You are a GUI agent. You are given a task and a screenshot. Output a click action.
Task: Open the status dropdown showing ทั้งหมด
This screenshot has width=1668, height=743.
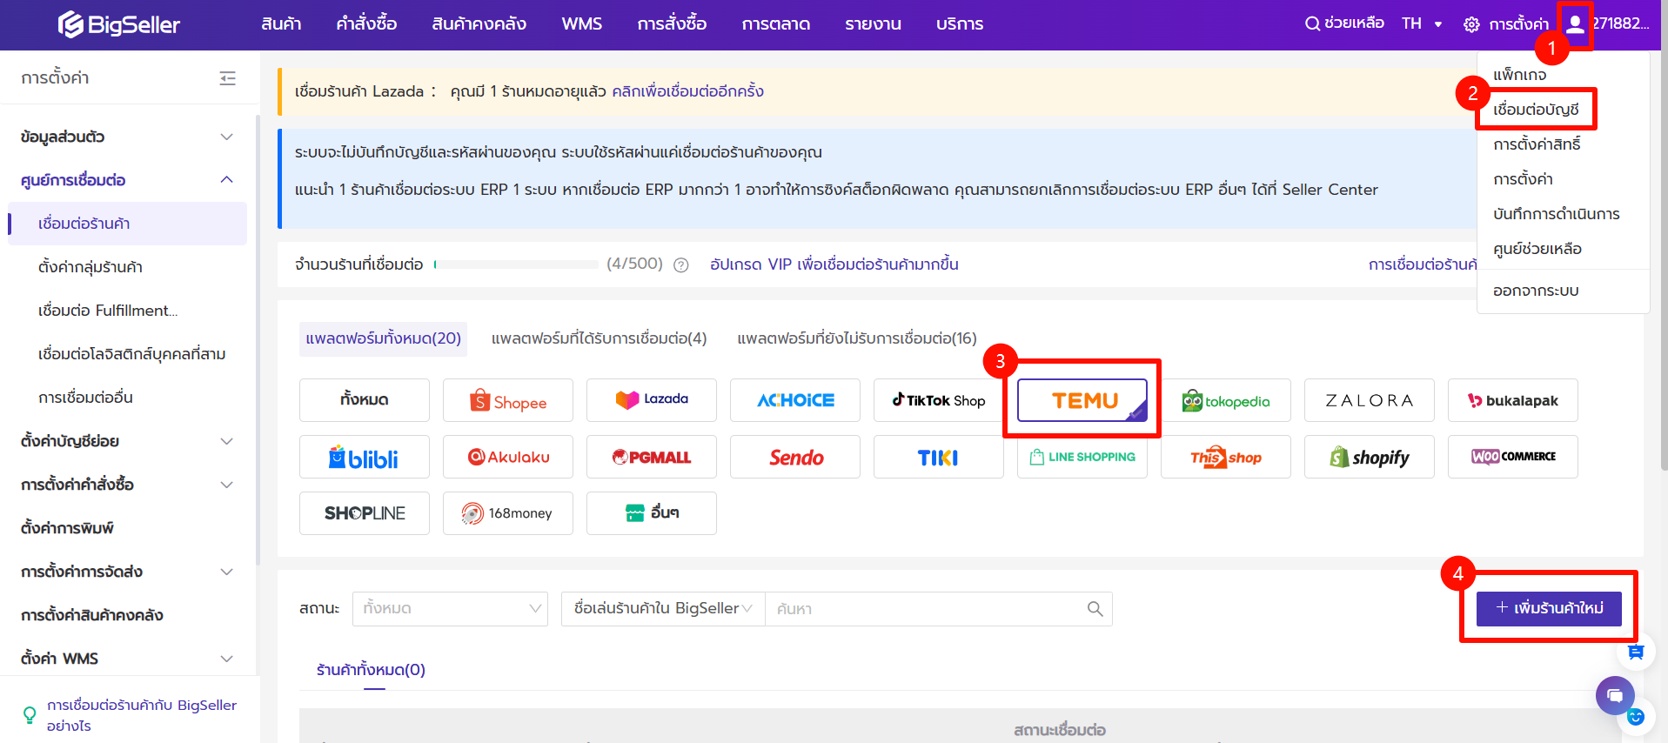coord(450,609)
